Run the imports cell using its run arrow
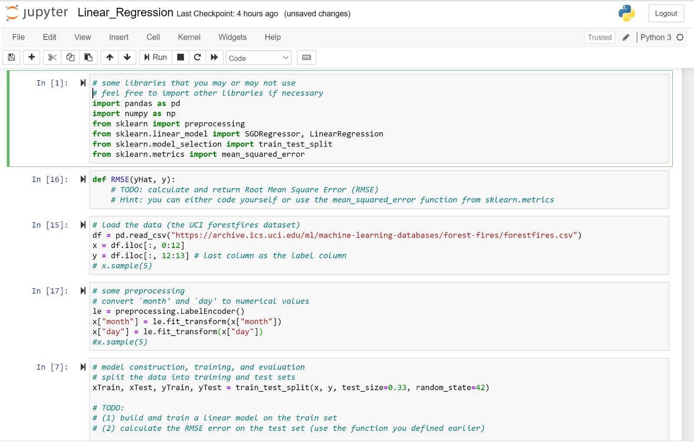Image resolution: width=694 pixels, height=443 pixels. (82, 82)
